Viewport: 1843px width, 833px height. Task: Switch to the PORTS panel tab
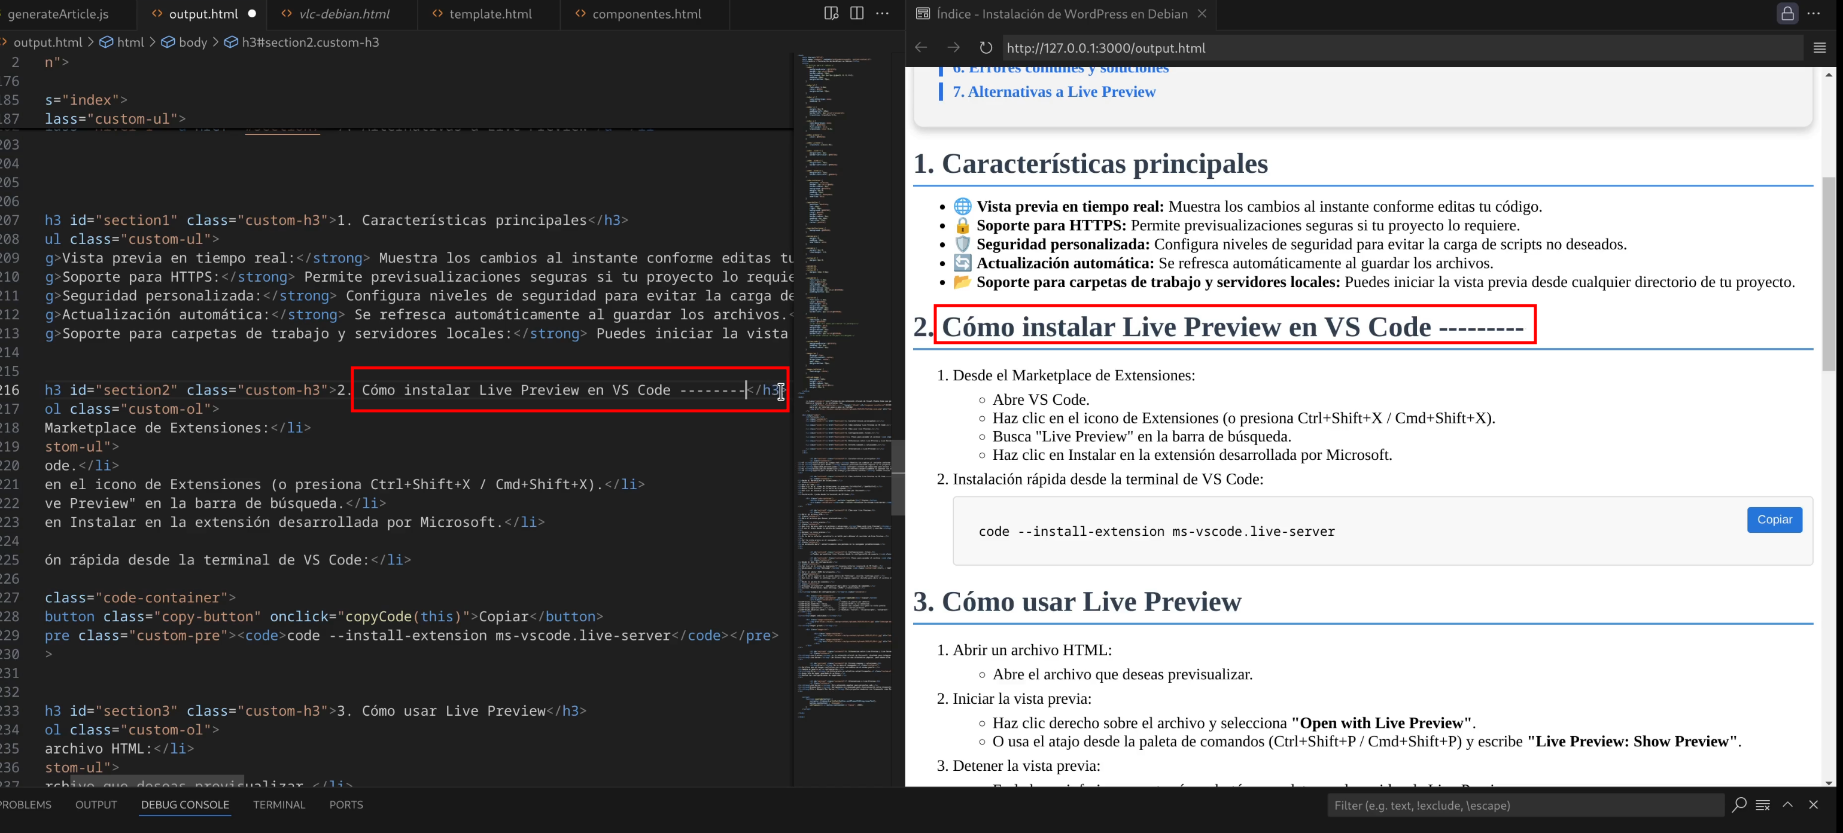point(346,804)
